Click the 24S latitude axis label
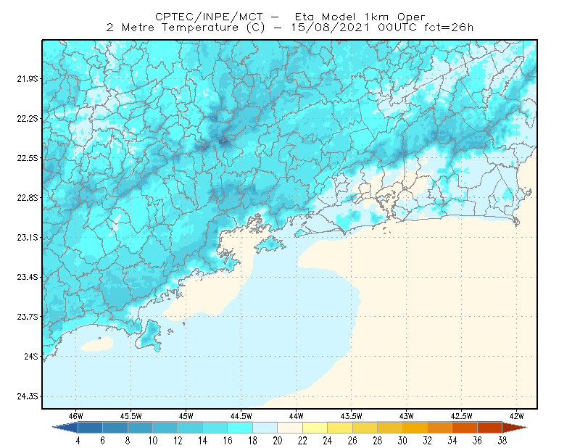Screen dimensions: 580x448 31,356
